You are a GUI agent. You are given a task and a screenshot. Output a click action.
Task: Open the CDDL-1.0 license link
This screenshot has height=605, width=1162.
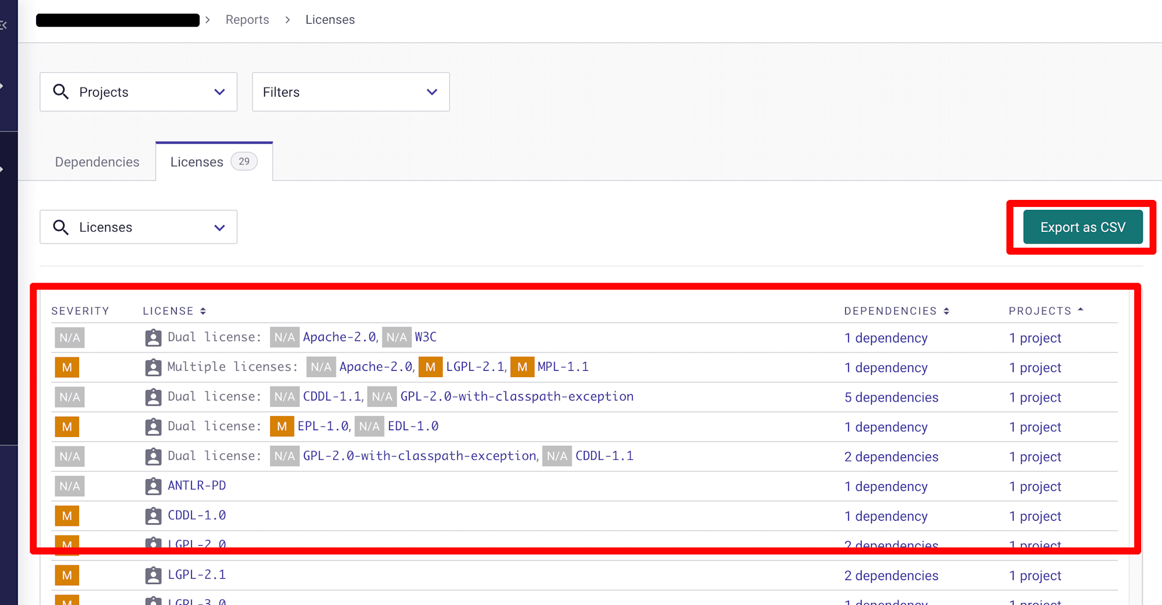(197, 515)
